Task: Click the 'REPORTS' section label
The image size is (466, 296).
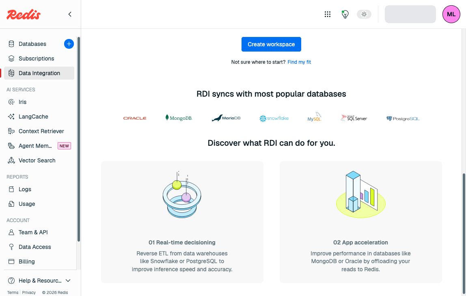Action: point(17,177)
